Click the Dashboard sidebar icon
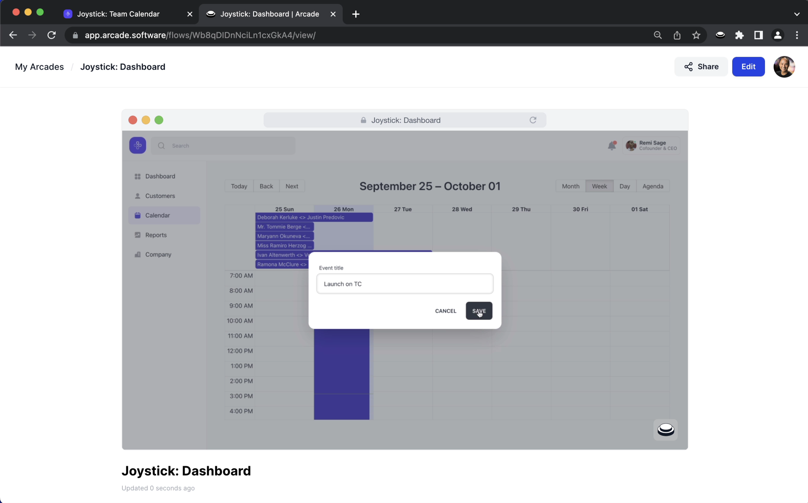The height and width of the screenshot is (503, 808). pyautogui.click(x=137, y=176)
